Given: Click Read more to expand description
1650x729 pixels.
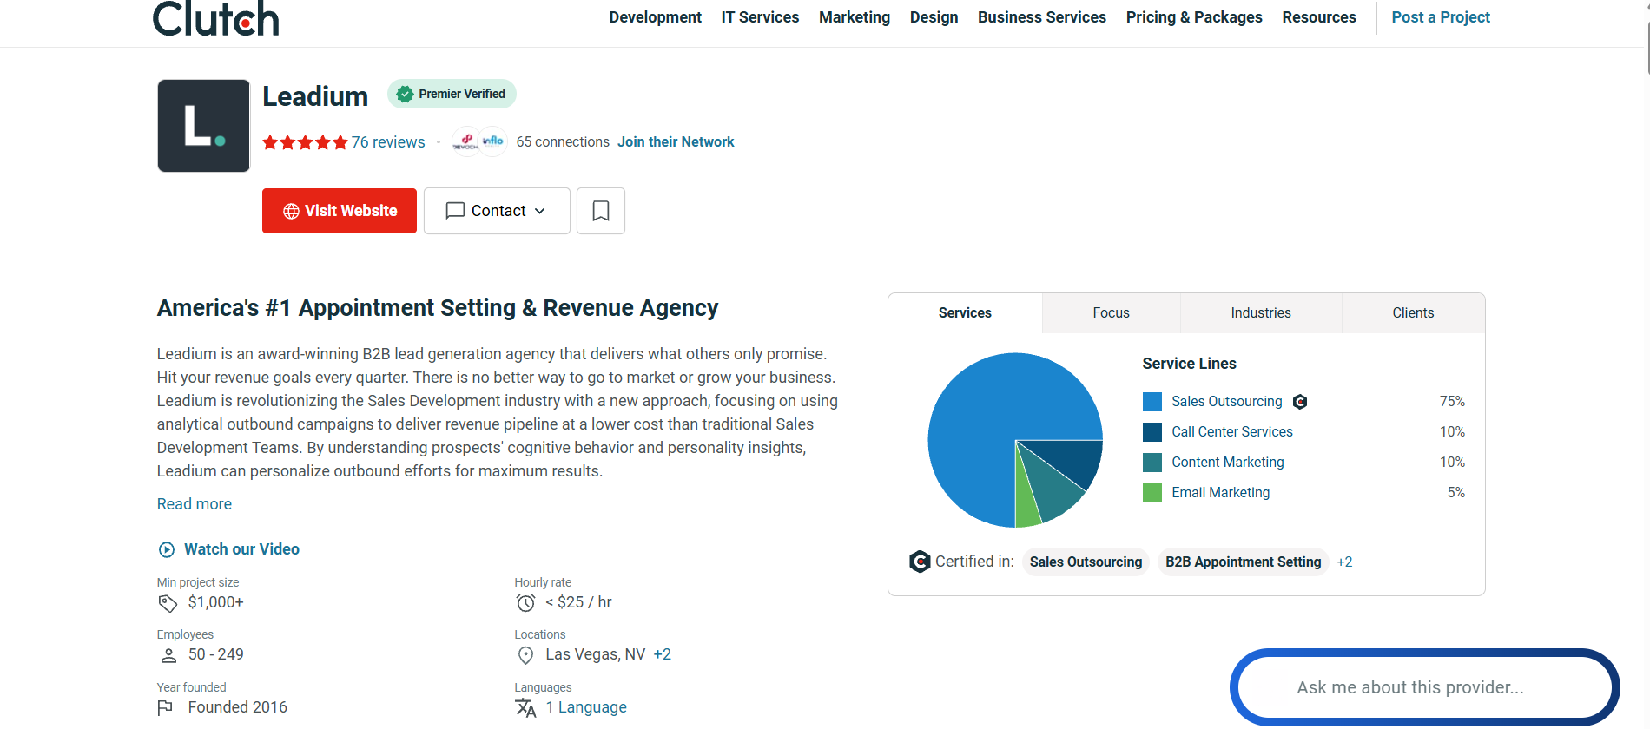Looking at the screenshot, I should [x=195, y=504].
